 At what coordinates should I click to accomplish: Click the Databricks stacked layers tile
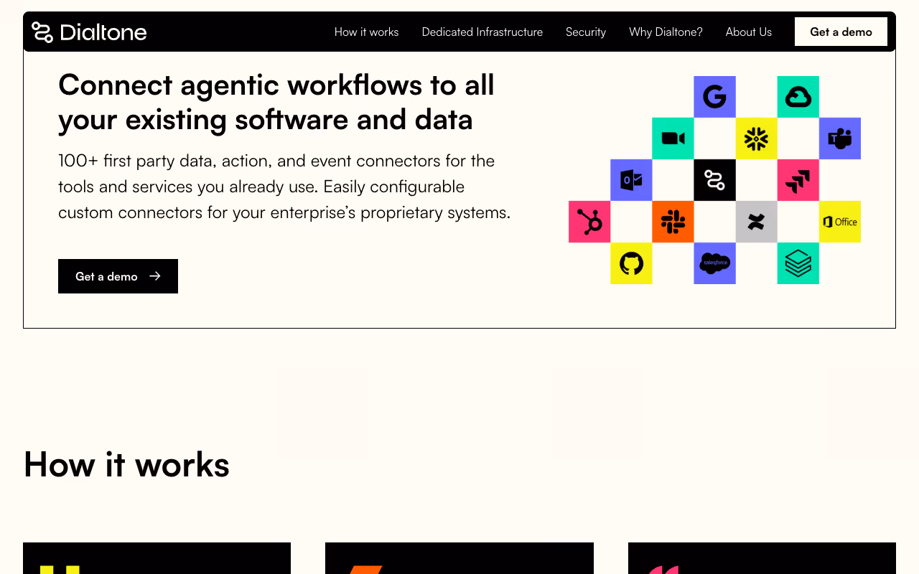798,263
